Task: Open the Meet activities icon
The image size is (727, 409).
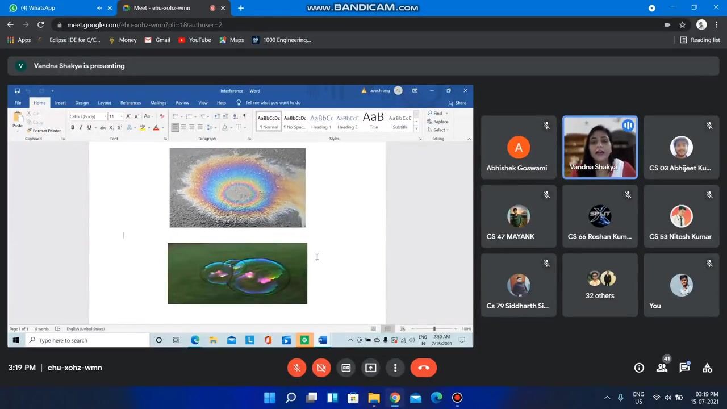Action: (707, 368)
